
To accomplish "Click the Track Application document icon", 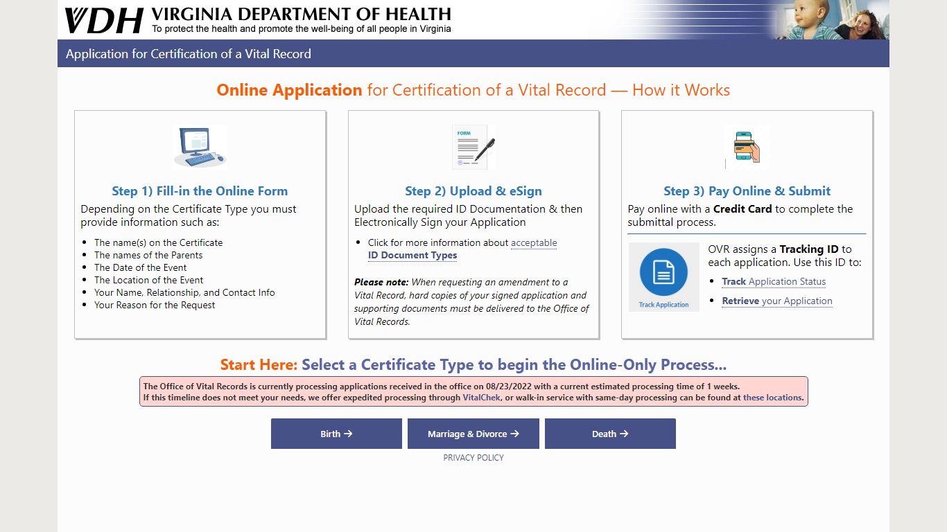I will pos(663,276).
